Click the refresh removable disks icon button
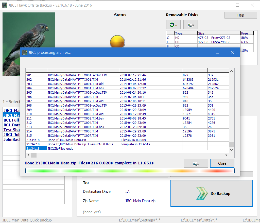 point(173,25)
